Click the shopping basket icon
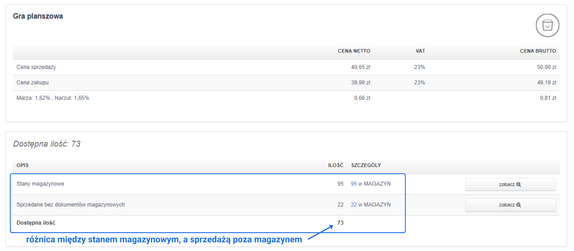The image size is (574, 251). (547, 25)
